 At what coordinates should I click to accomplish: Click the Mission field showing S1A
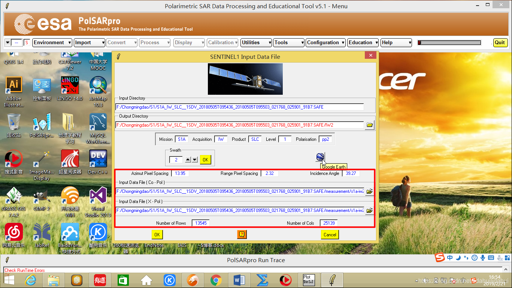click(x=182, y=139)
